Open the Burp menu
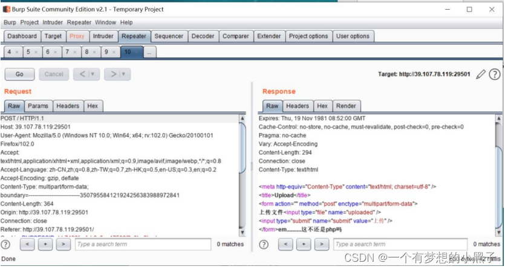 (10, 22)
